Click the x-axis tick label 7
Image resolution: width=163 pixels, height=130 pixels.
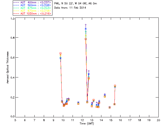[34, 120]
